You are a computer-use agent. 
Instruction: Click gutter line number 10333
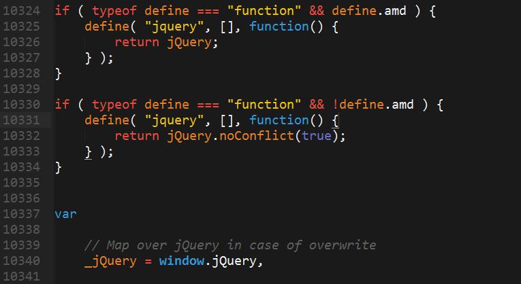[x=22, y=151]
